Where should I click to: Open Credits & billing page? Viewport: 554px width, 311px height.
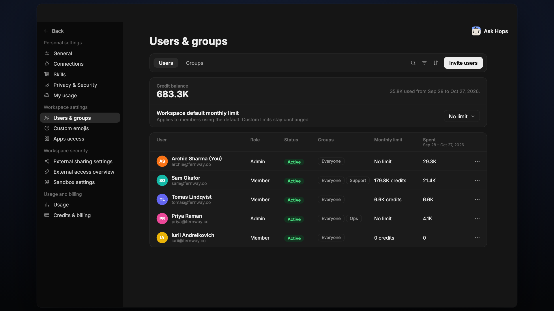[80, 215]
